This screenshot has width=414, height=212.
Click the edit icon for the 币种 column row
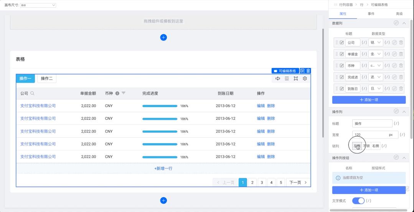[x=342, y=65]
